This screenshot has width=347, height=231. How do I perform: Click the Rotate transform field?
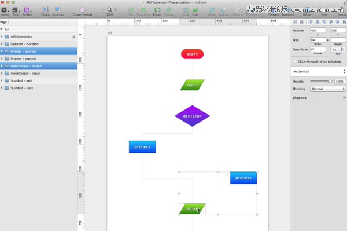pyautogui.click(x=318, y=49)
